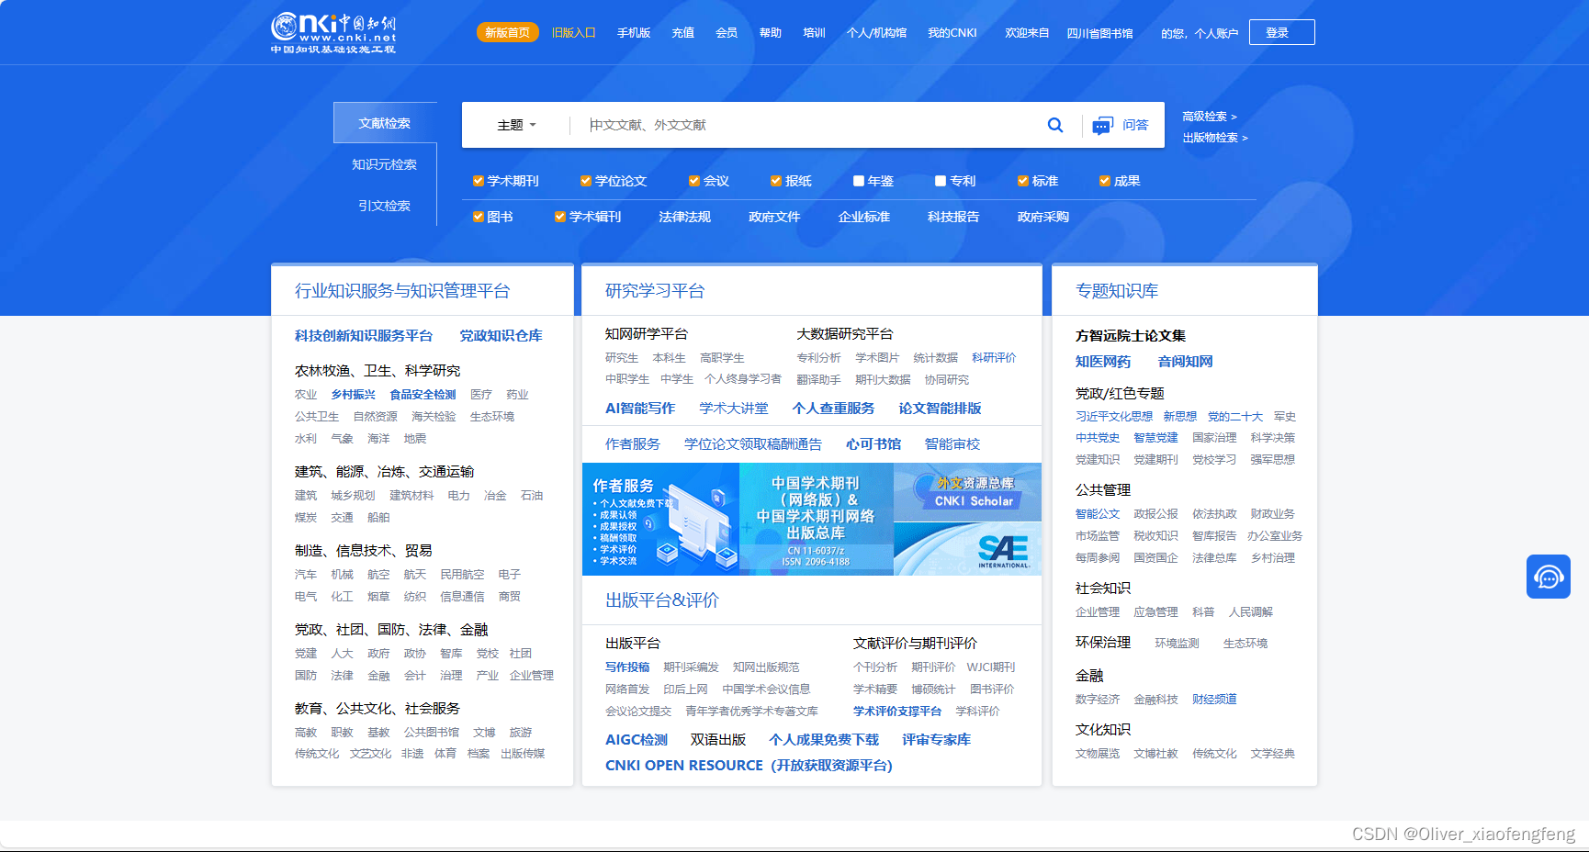Screen dimensions: 1589x852
Task: Open 高级检索 advanced search
Action: (x=1209, y=117)
